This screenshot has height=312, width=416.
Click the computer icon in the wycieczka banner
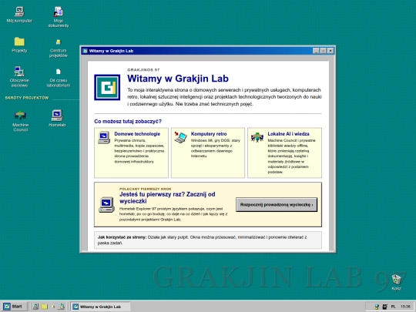coord(106,205)
